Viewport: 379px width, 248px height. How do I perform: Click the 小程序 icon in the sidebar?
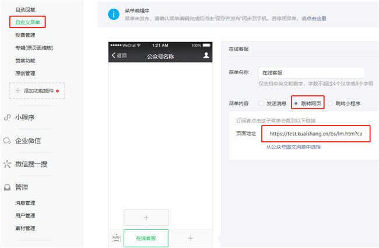8,117
